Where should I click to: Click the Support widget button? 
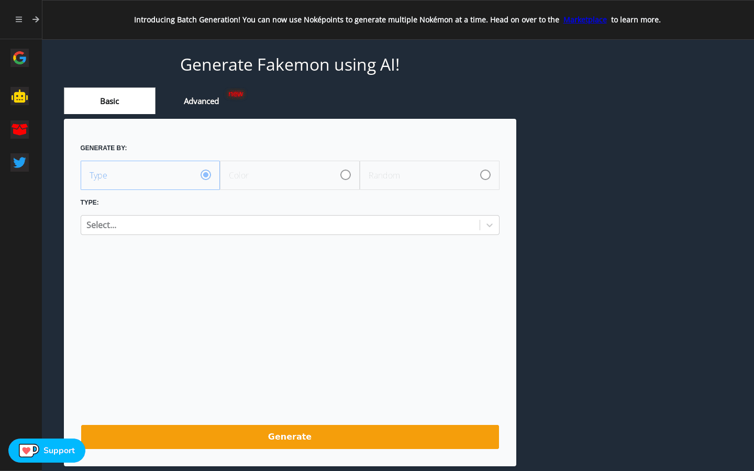47,451
